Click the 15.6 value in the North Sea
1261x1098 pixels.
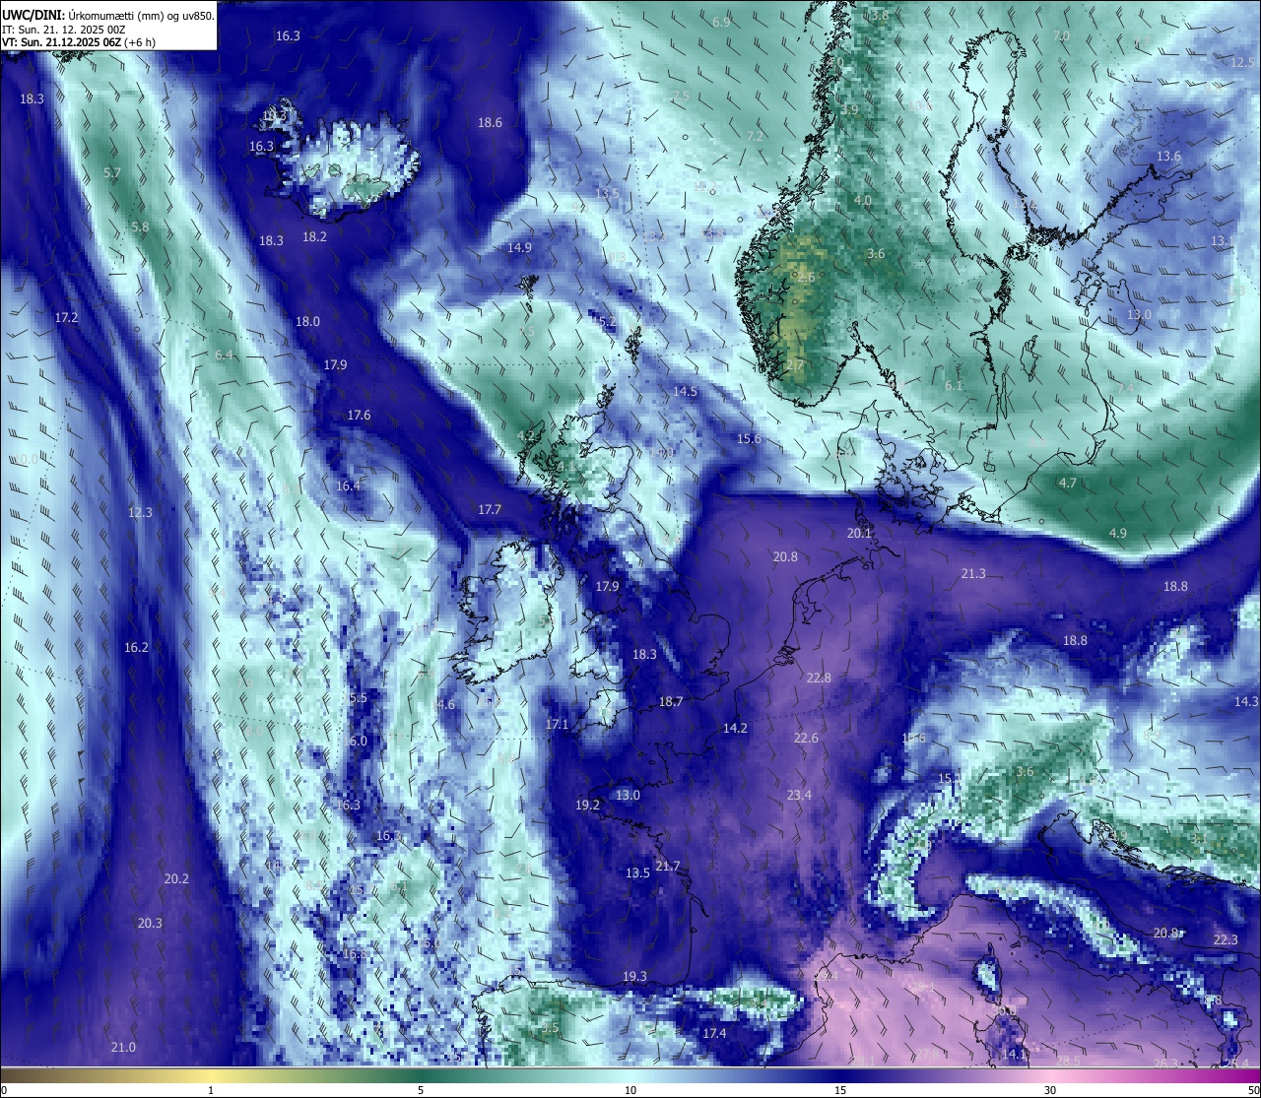coord(749,439)
